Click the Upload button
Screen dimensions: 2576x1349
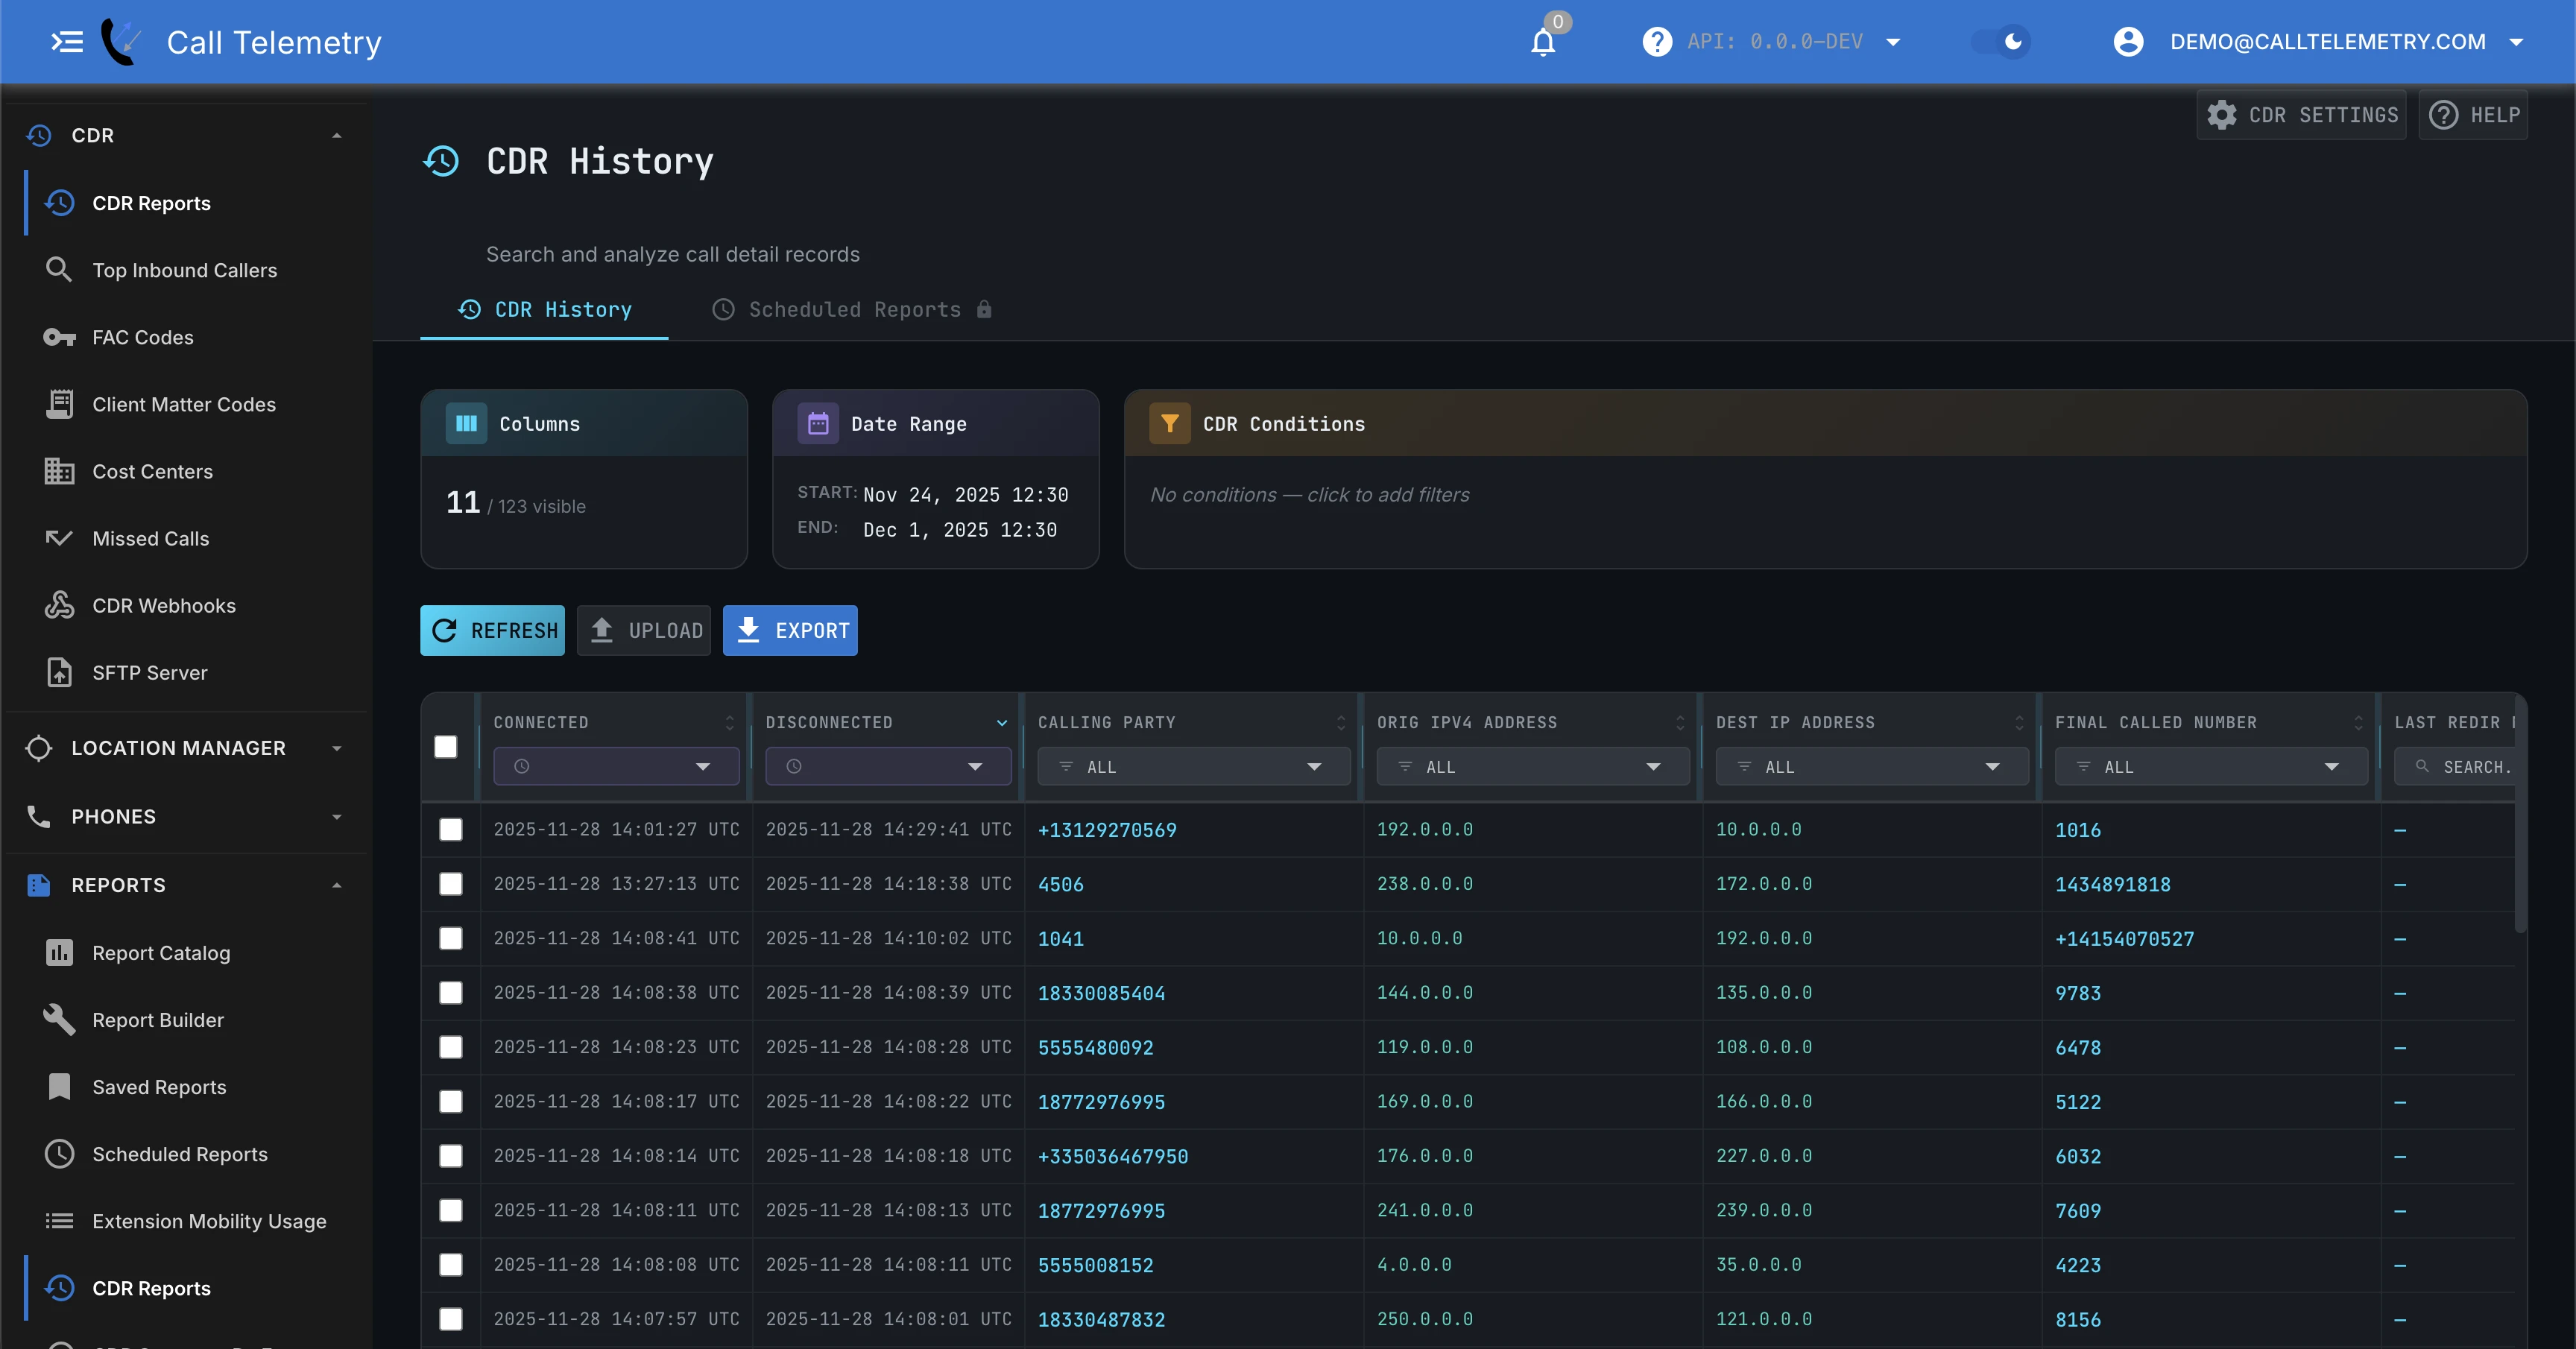click(644, 630)
